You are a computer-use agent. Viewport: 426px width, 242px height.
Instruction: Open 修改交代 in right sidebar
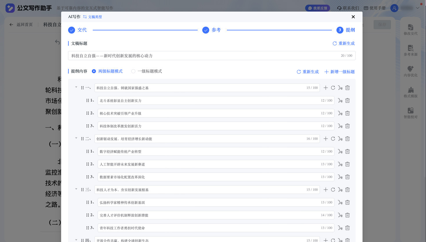coord(411,30)
